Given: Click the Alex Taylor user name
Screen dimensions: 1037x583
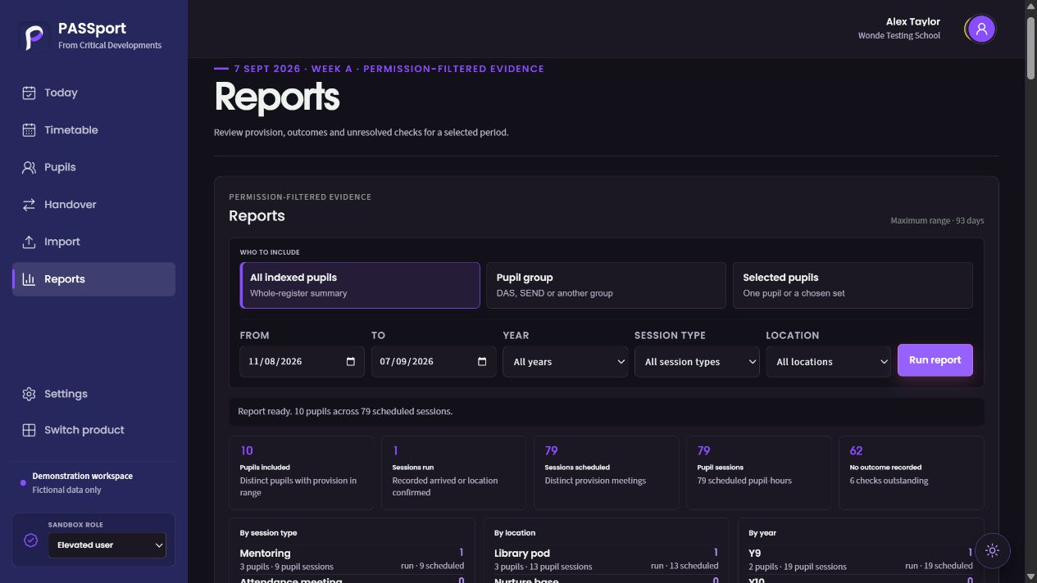Looking at the screenshot, I should click(x=913, y=22).
